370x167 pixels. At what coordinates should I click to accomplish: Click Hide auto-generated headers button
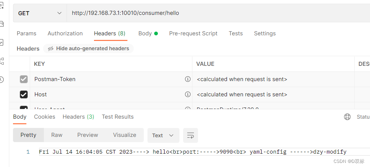click(x=88, y=49)
